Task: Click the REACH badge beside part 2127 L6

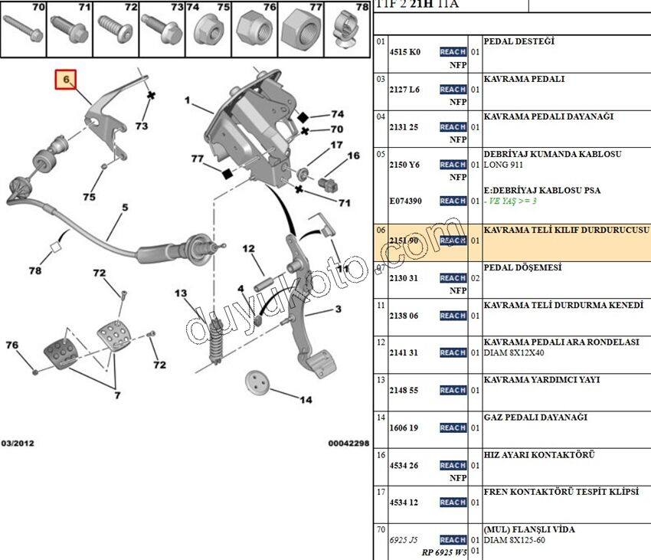Action: (x=453, y=90)
